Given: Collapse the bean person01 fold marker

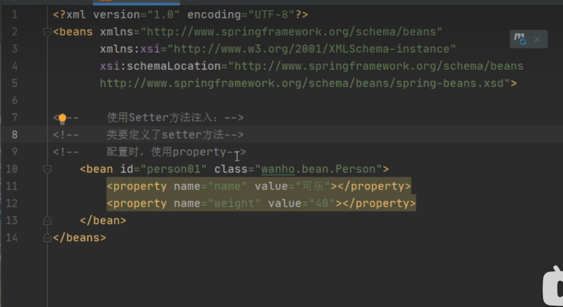Looking at the screenshot, I should 47,169.
